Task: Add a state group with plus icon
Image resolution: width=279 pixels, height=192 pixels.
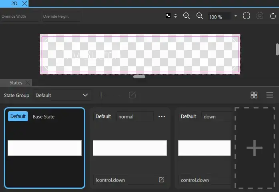Action: click(x=101, y=95)
